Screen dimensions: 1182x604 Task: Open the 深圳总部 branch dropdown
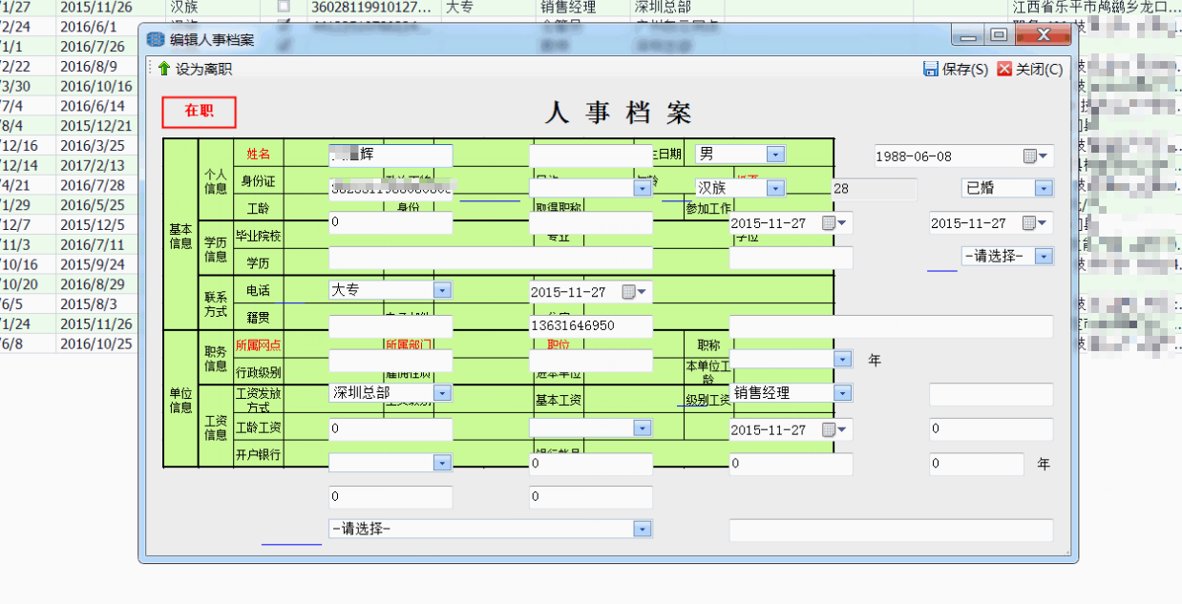point(442,393)
